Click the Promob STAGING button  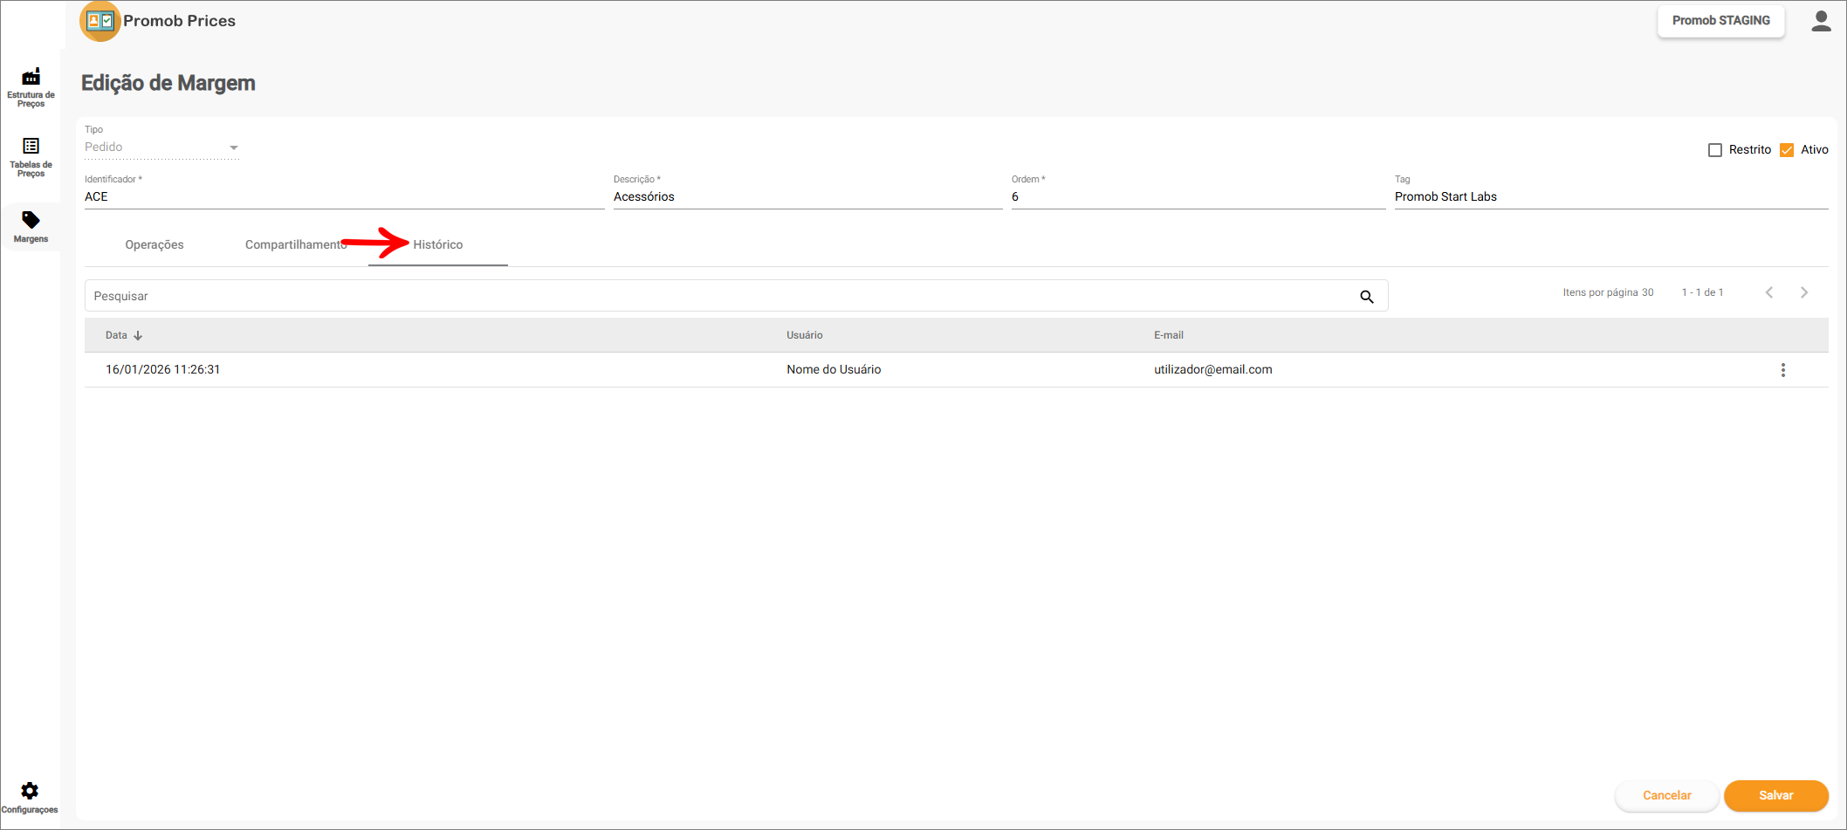(1721, 21)
